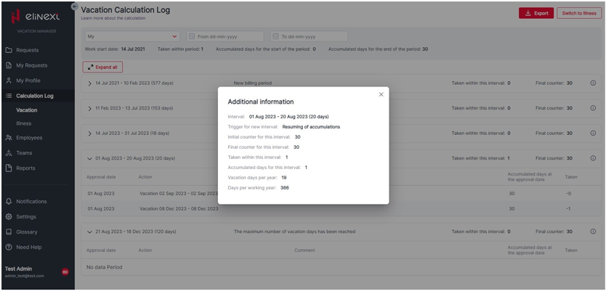The image size is (606, 291).
Task: Click the Export button
Action: (x=536, y=13)
